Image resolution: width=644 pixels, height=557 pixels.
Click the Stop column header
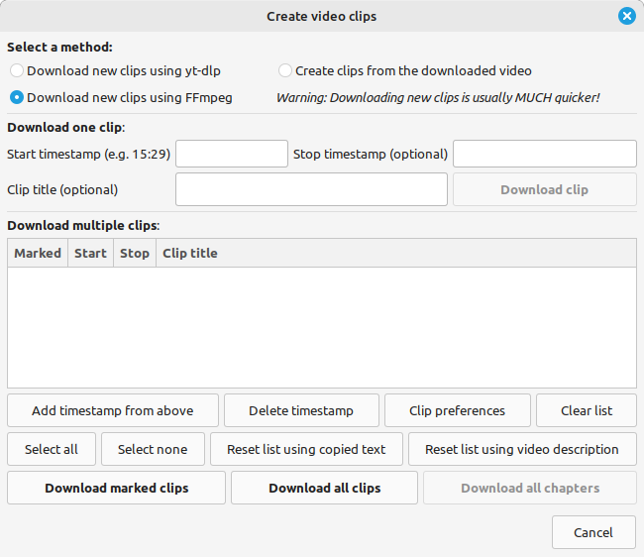[x=135, y=253]
